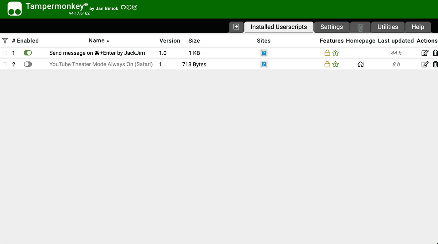Viewport: 438px width, 244px height.
Task: Sort by Last updated column header
Action: pyautogui.click(x=396, y=41)
